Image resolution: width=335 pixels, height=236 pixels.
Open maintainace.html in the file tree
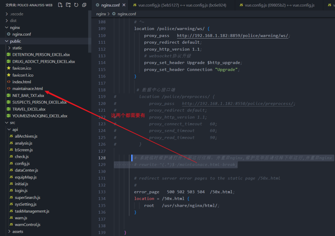pyautogui.click(x=27, y=88)
